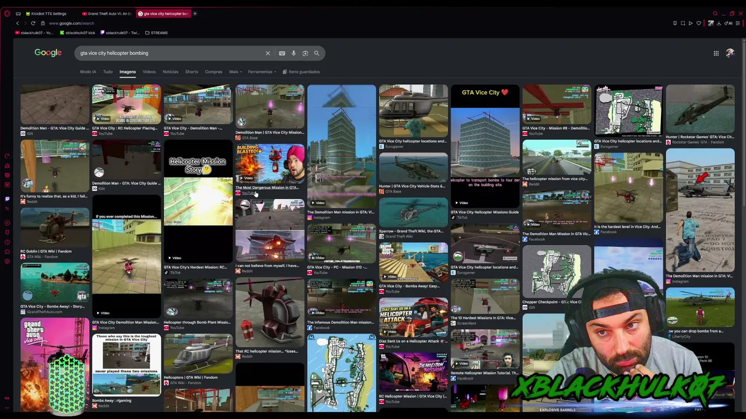The width and height of the screenshot is (746, 419).
Task: Open 'RC Goblin | GTA Wiki | Fandom' thumbnail
Action: [x=55, y=228]
